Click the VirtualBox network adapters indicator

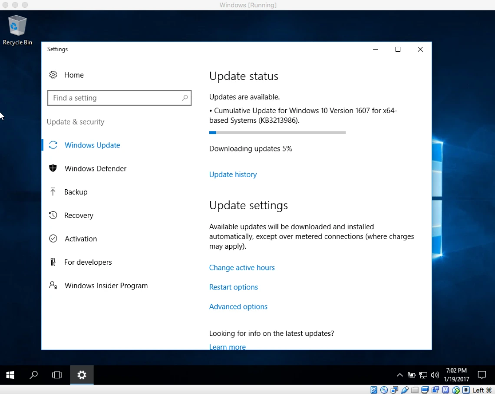point(394,390)
